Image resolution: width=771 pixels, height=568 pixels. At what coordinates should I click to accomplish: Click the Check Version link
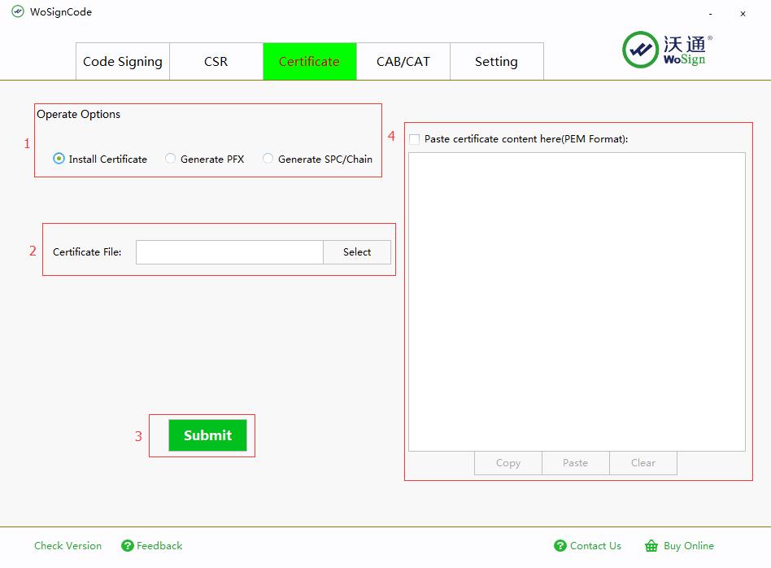click(x=68, y=546)
